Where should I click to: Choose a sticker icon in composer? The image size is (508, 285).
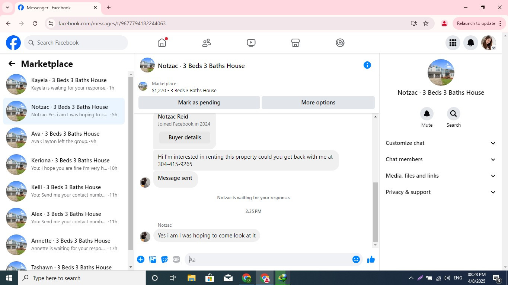click(164, 259)
